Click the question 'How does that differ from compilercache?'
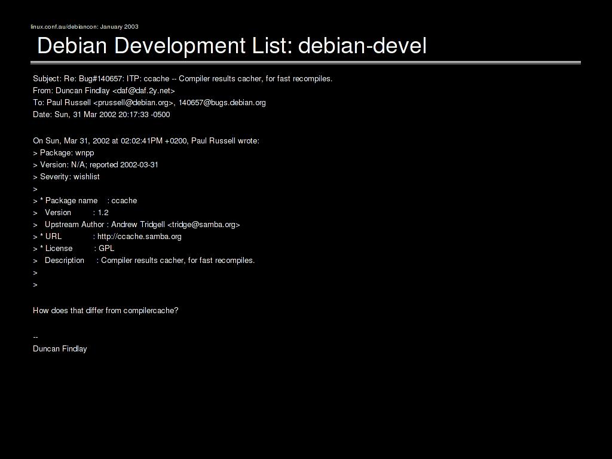Image resolution: width=612 pixels, height=459 pixels. coord(105,310)
